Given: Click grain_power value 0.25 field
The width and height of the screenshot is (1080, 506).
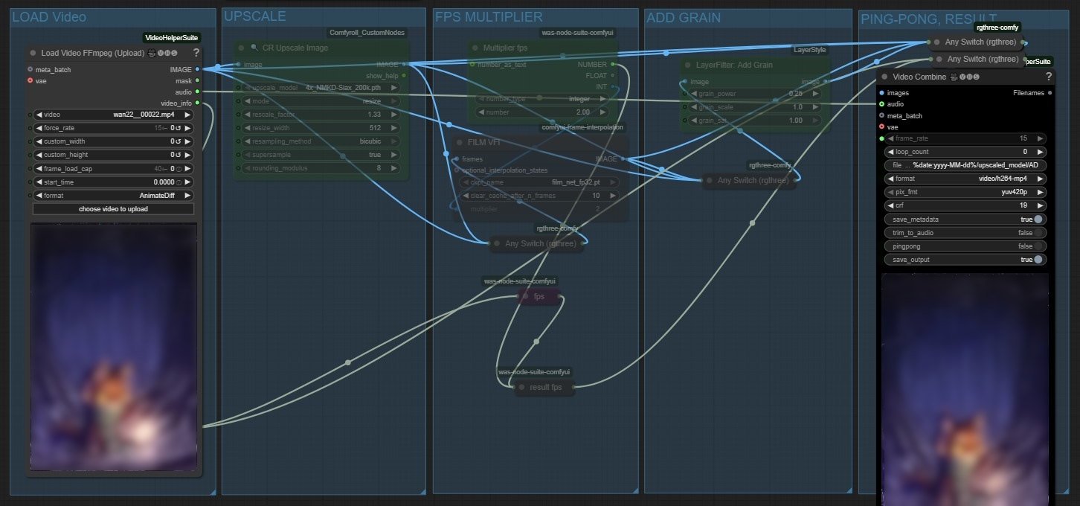Looking at the screenshot, I should (755, 94).
